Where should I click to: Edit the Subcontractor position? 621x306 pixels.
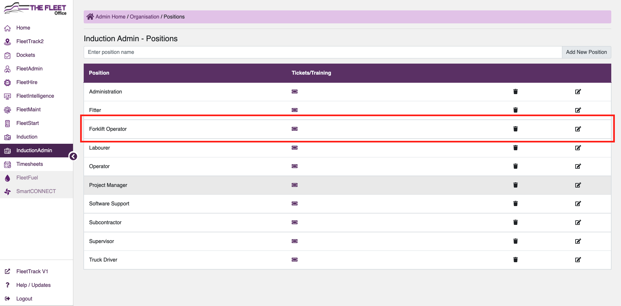[x=578, y=222]
